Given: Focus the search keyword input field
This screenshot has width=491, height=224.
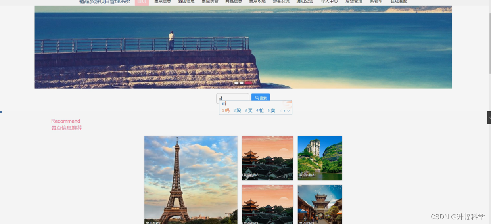Looking at the screenshot, I should point(233,98).
